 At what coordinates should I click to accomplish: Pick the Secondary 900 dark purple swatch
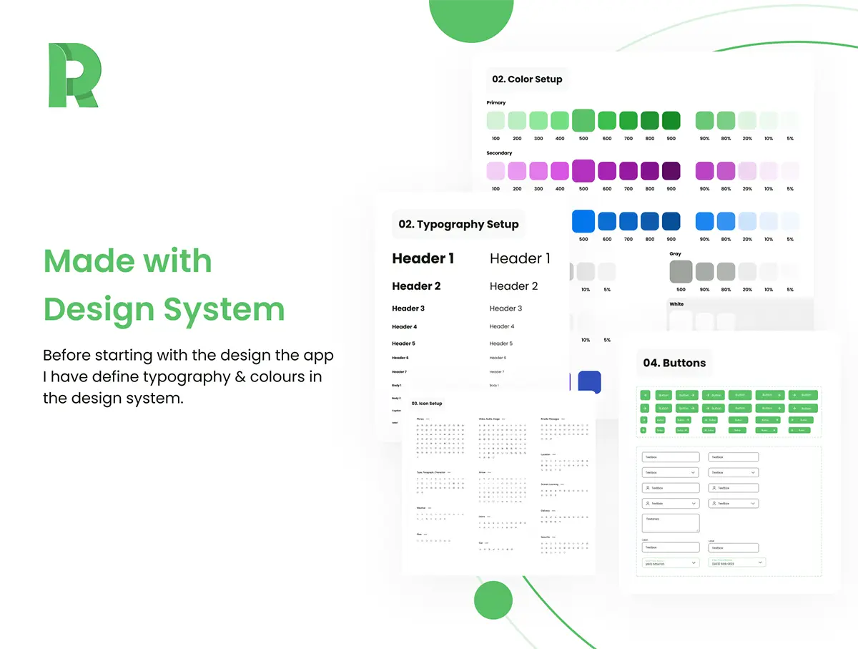(x=671, y=171)
